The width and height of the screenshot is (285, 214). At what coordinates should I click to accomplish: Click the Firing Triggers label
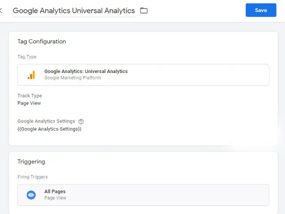click(33, 177)
